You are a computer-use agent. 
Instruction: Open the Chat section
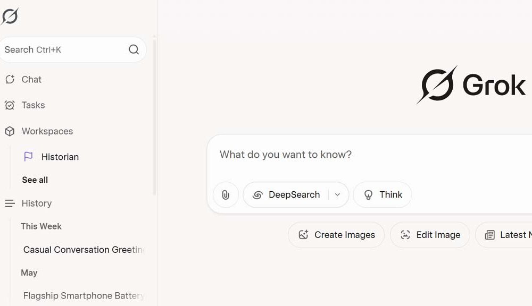click(x=31, y=79)
